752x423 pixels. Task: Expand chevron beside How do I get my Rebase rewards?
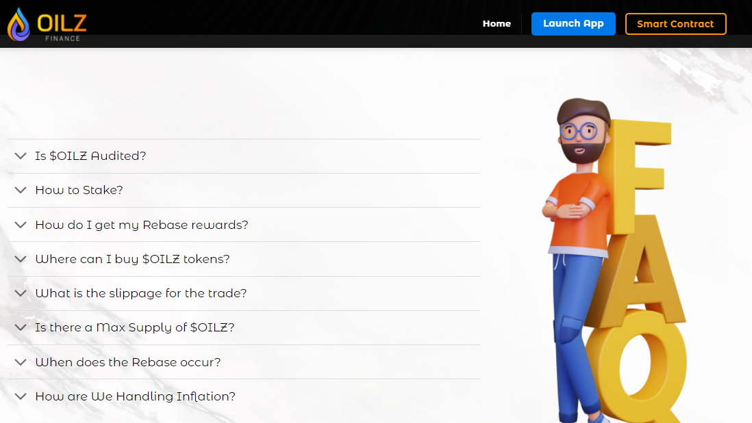[x=20, y=225]
